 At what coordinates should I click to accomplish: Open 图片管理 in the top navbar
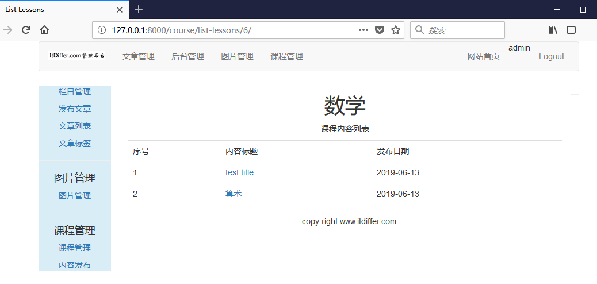(237, 57)
